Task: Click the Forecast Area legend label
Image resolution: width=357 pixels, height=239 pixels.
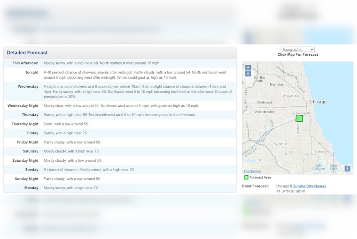Action: coord(260,178)
